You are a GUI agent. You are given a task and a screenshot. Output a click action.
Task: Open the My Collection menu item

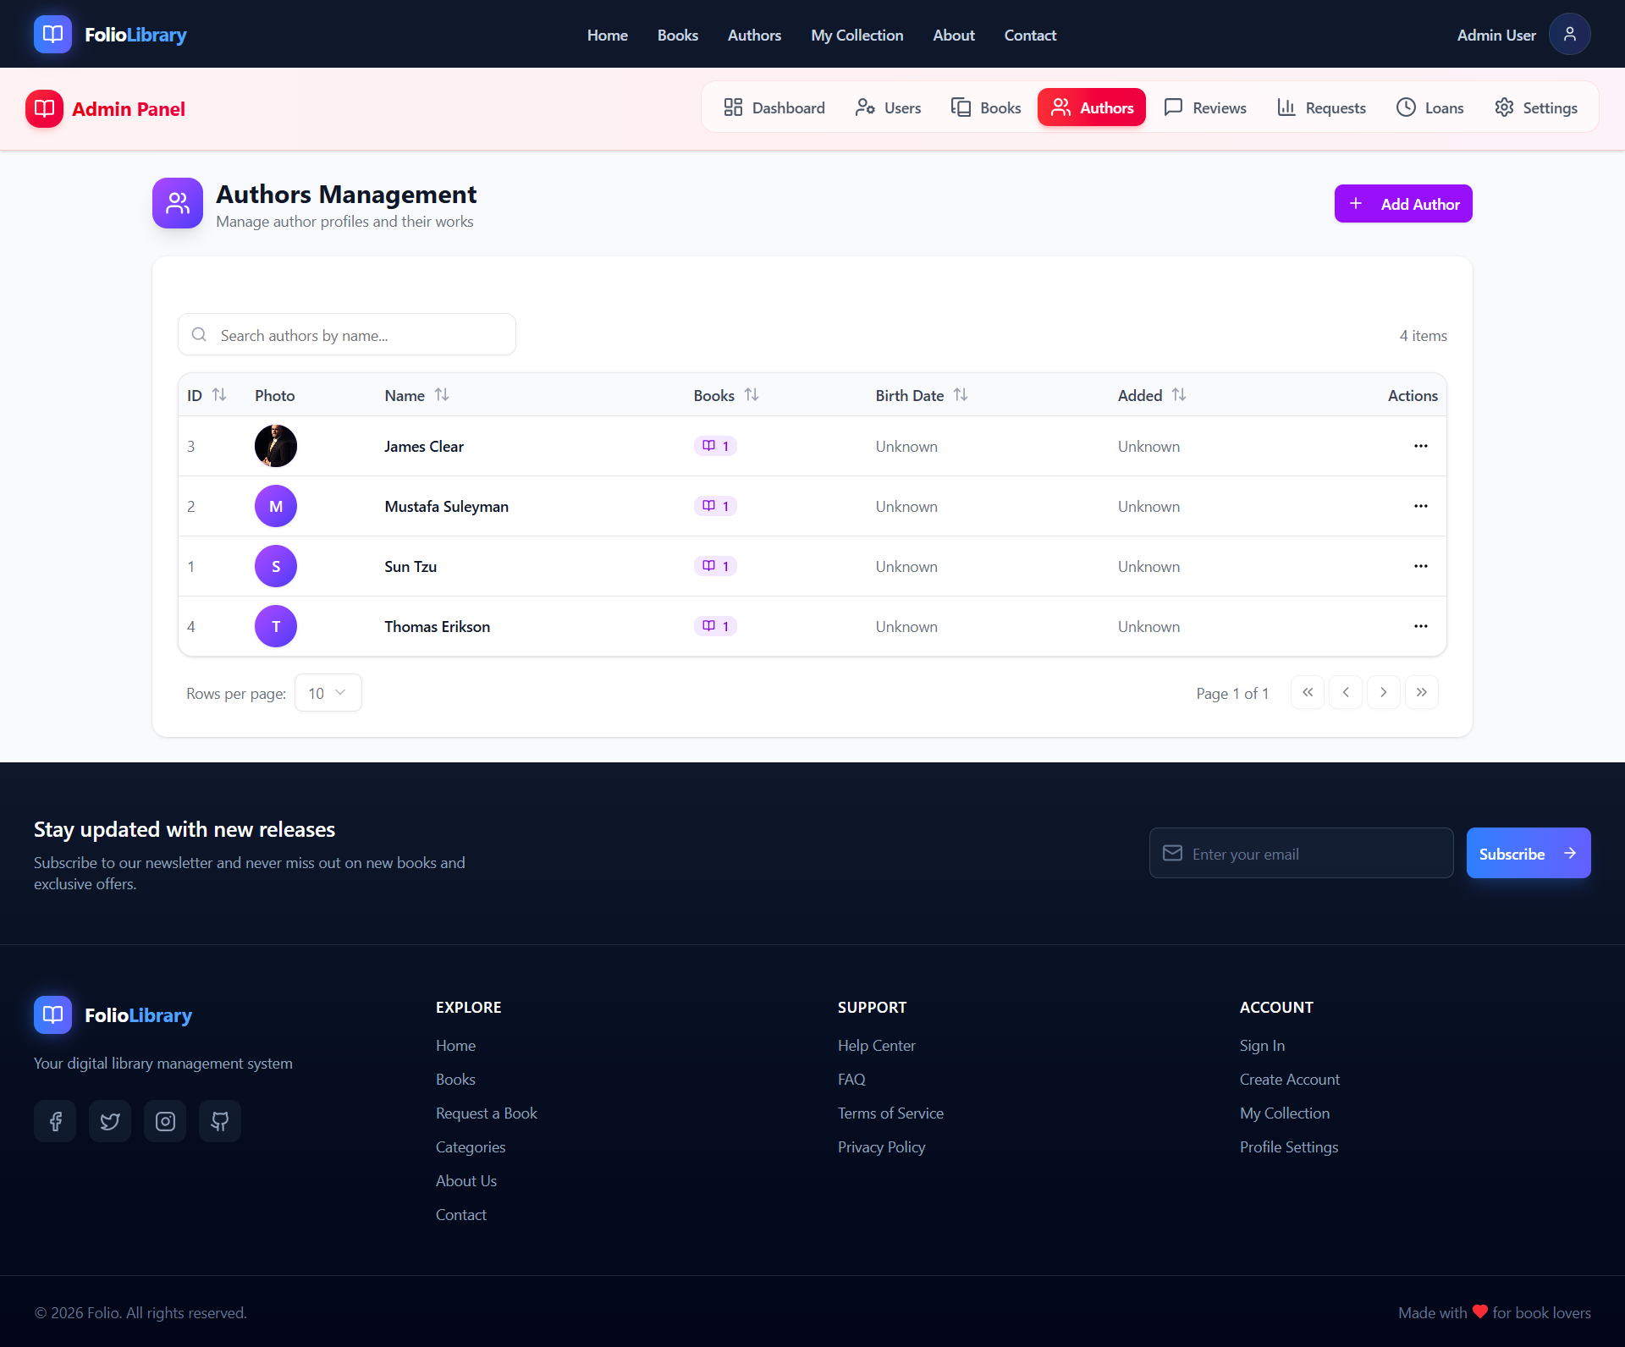pyautogui.click(x=857, y=35)
